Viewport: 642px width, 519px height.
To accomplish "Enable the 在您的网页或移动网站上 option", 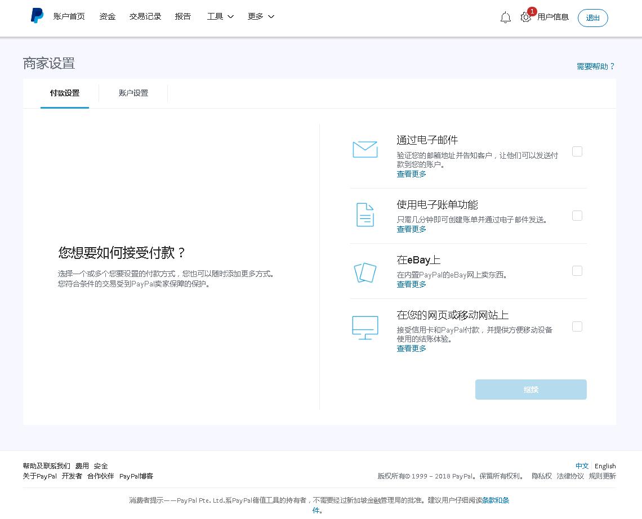I will click(x=577, y=326).
